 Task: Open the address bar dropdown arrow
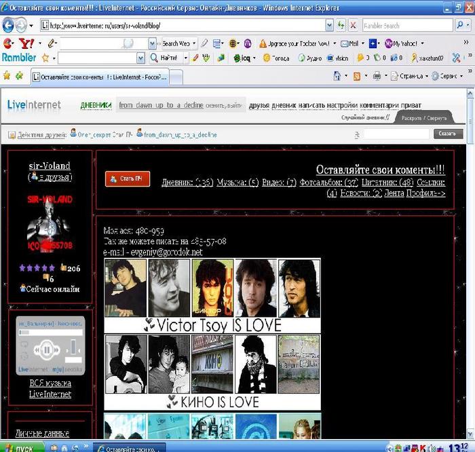[330, 25]
